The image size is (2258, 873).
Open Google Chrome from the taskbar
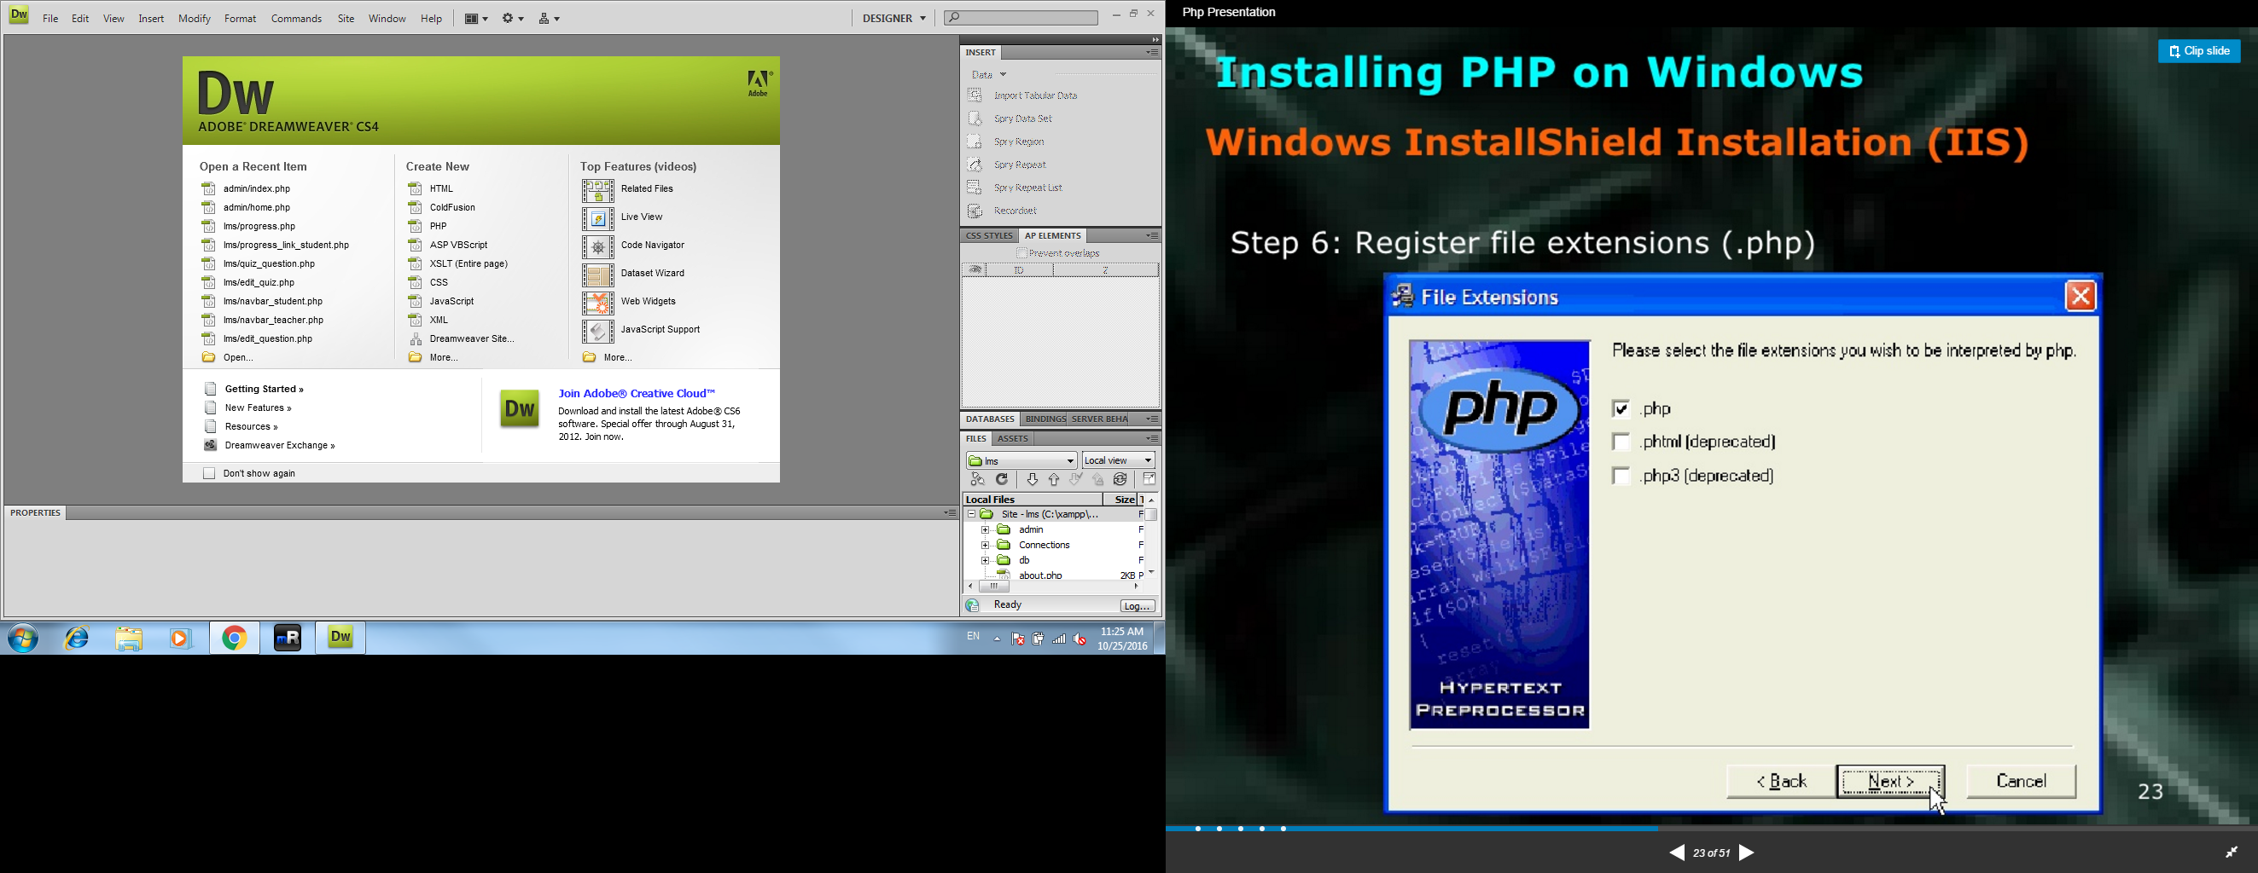tap(235, 639)
